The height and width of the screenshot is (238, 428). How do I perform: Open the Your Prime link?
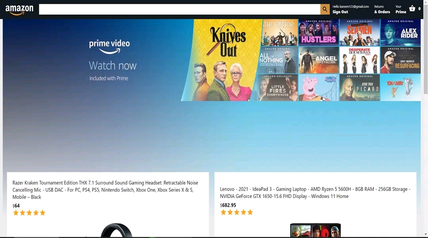(401, 9)
